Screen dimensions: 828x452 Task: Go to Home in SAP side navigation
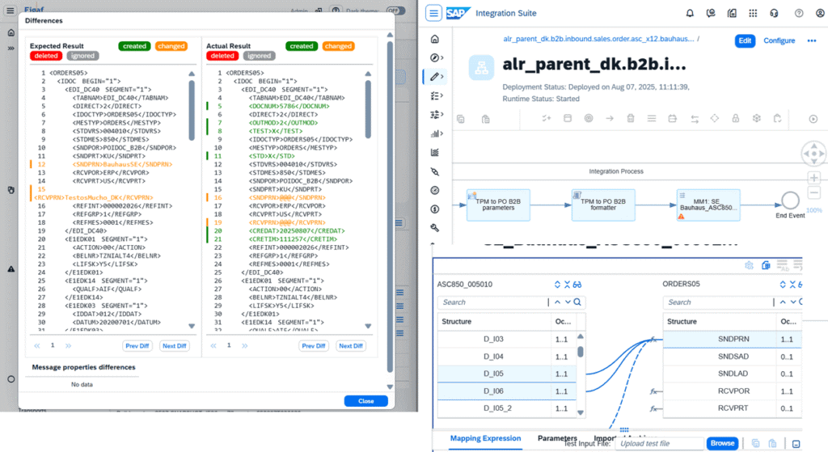(434, 39)
